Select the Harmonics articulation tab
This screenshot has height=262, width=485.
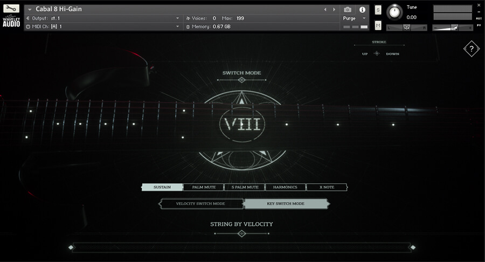click(285, 187)
